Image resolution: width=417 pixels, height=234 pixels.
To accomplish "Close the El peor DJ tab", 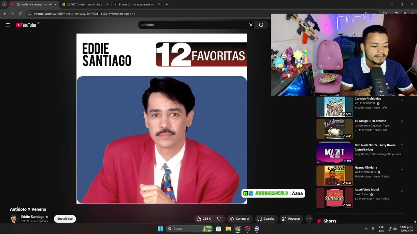I will (x=159, y=5).
